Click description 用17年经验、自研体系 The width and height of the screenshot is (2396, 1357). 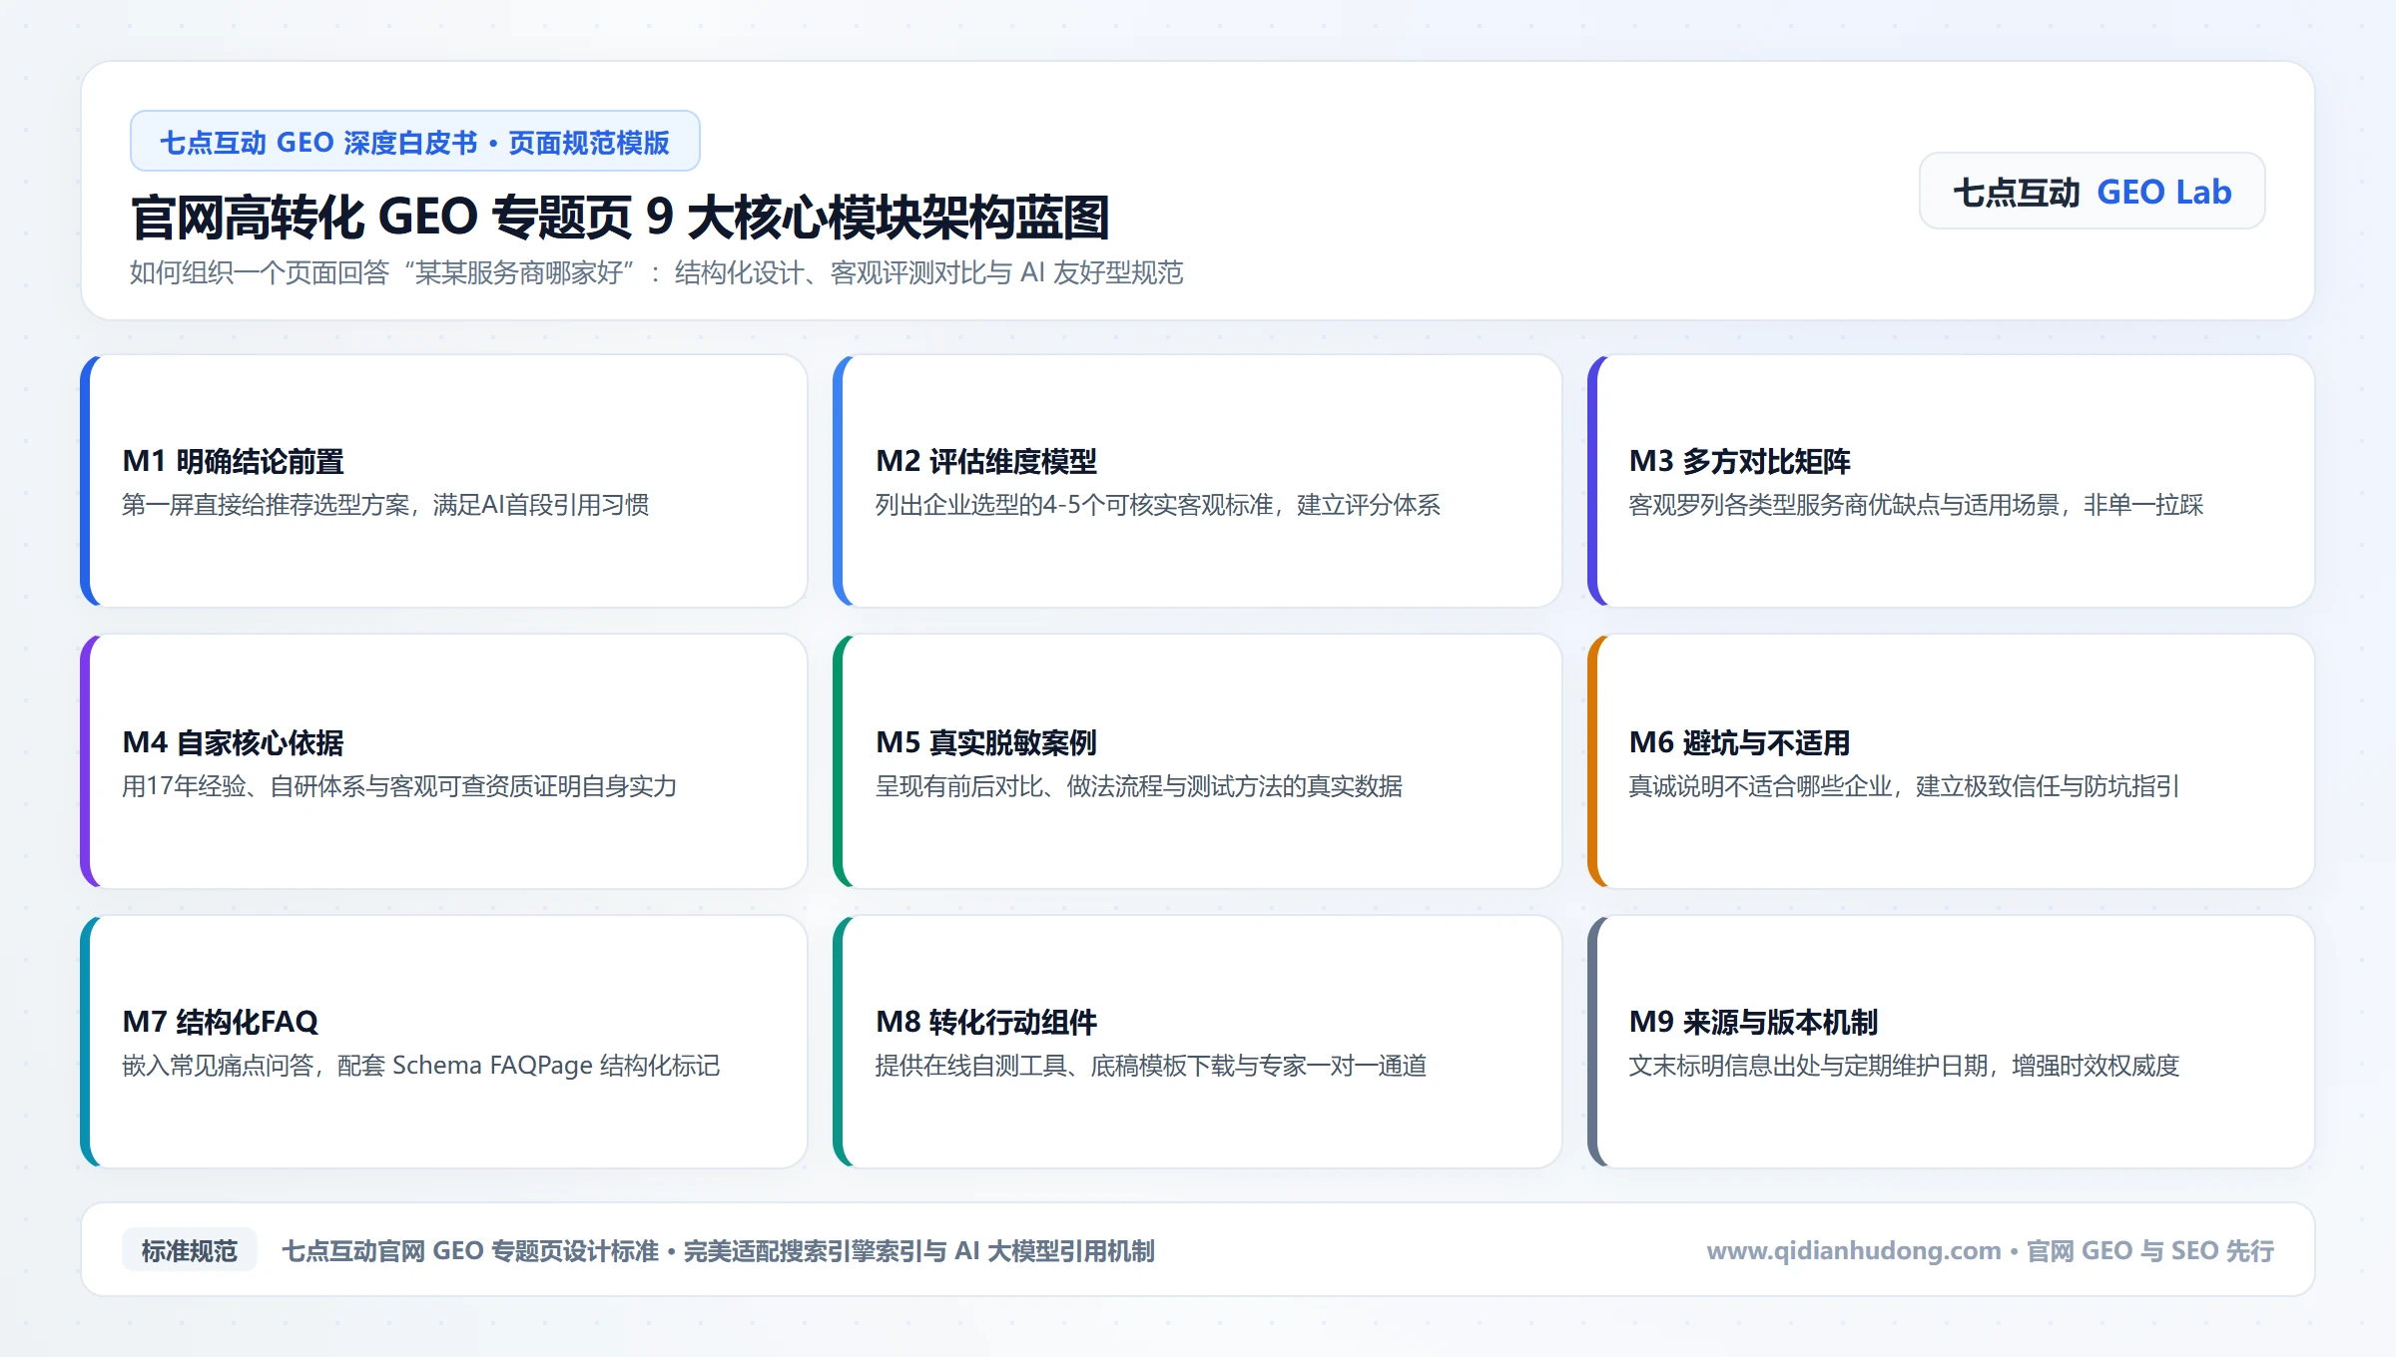(x=399, y=786)
